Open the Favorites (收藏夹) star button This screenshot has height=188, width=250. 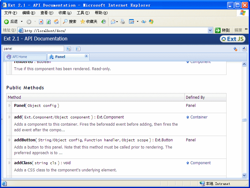click(x=89, y=22)
